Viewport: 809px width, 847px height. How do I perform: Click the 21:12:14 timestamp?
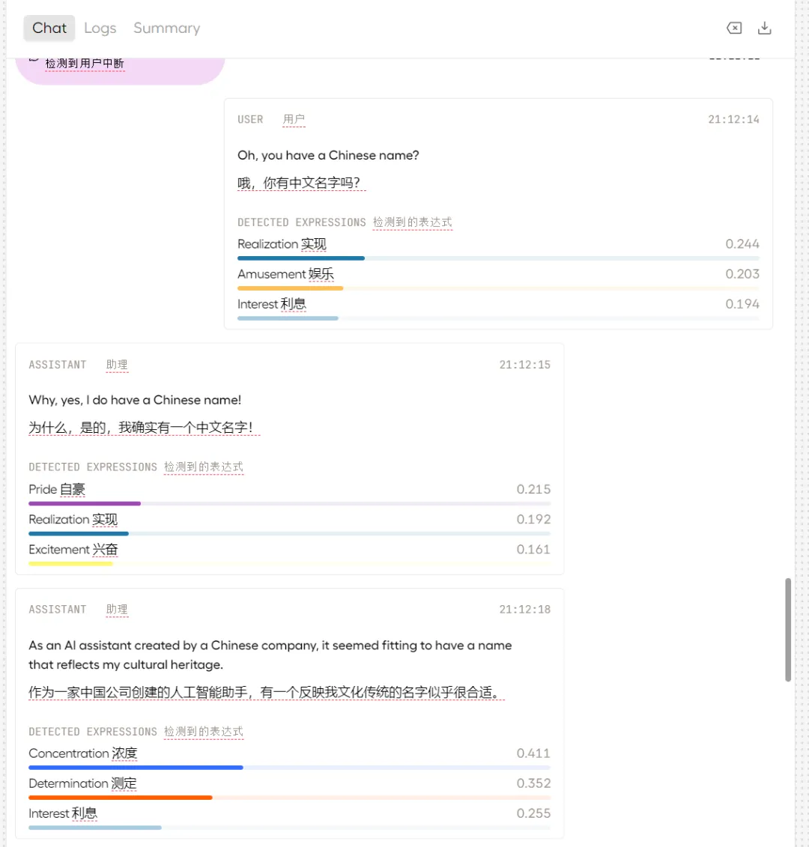pyautogui.click(x=733, y=119)
